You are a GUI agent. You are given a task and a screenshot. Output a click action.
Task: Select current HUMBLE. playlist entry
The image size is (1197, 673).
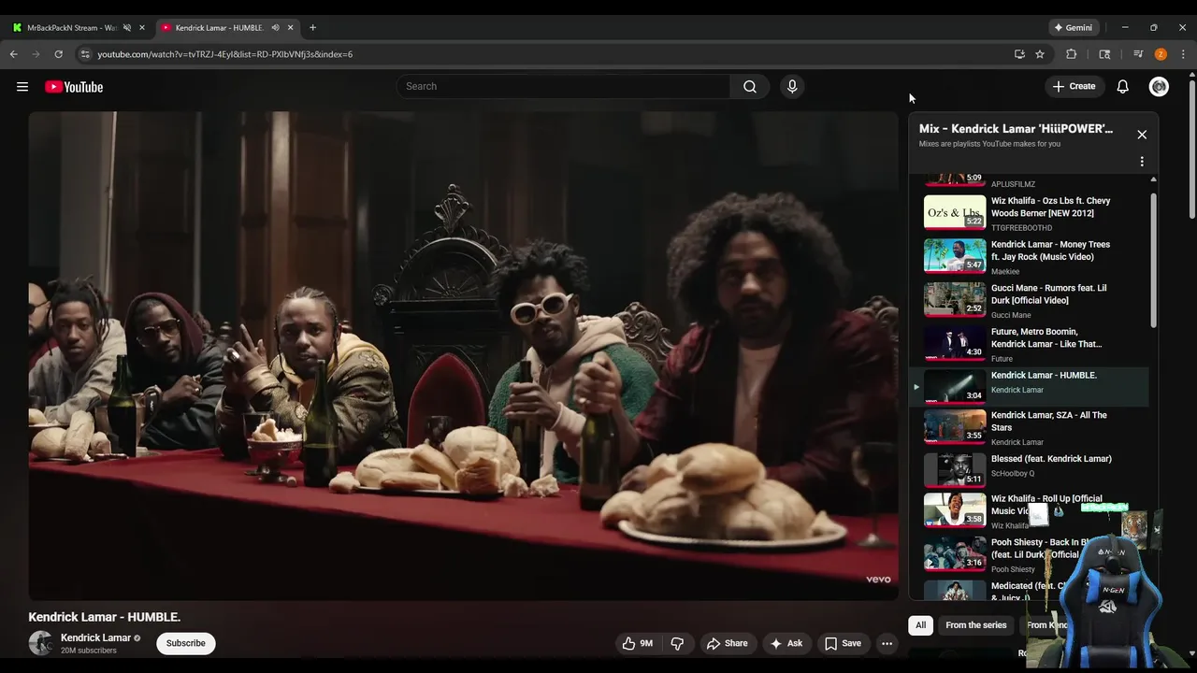(x=1029, y=386)
